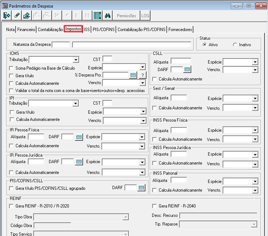The image size is (268, 236).
Task: Switch to the Fornecedores tab
Action: click(x=180, y=30)
